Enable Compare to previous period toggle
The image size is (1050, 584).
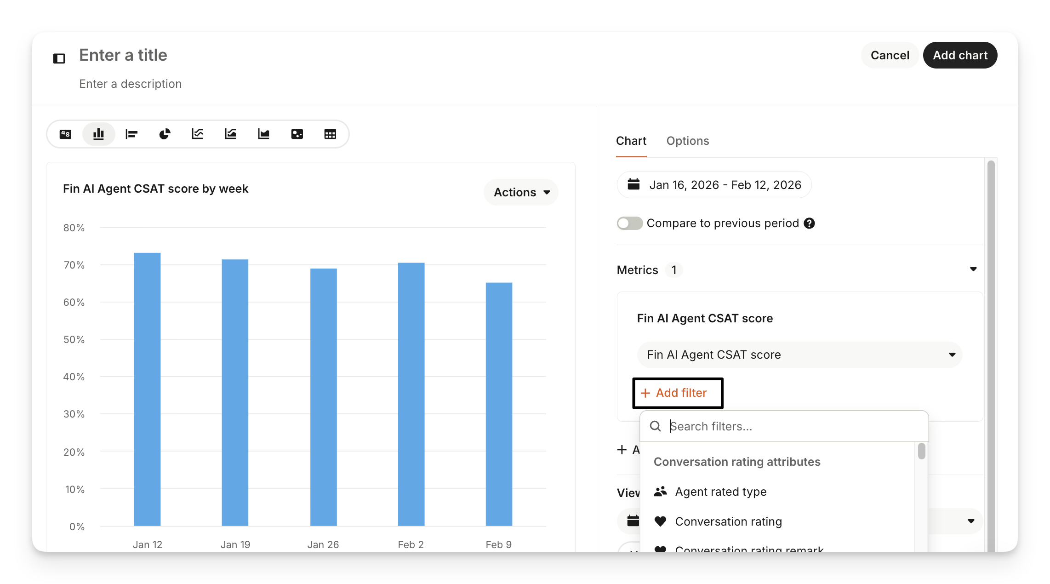pos(629,223)
